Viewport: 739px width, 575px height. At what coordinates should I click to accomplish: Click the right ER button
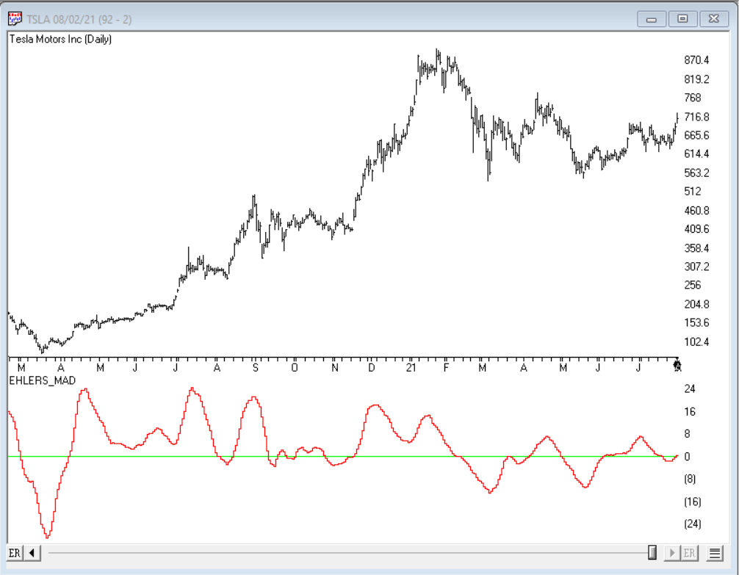[x=689, y=553]
